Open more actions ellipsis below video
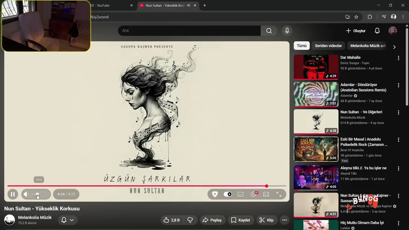The width and height of the screenshot is (409, 230). [x=284, y=220]
